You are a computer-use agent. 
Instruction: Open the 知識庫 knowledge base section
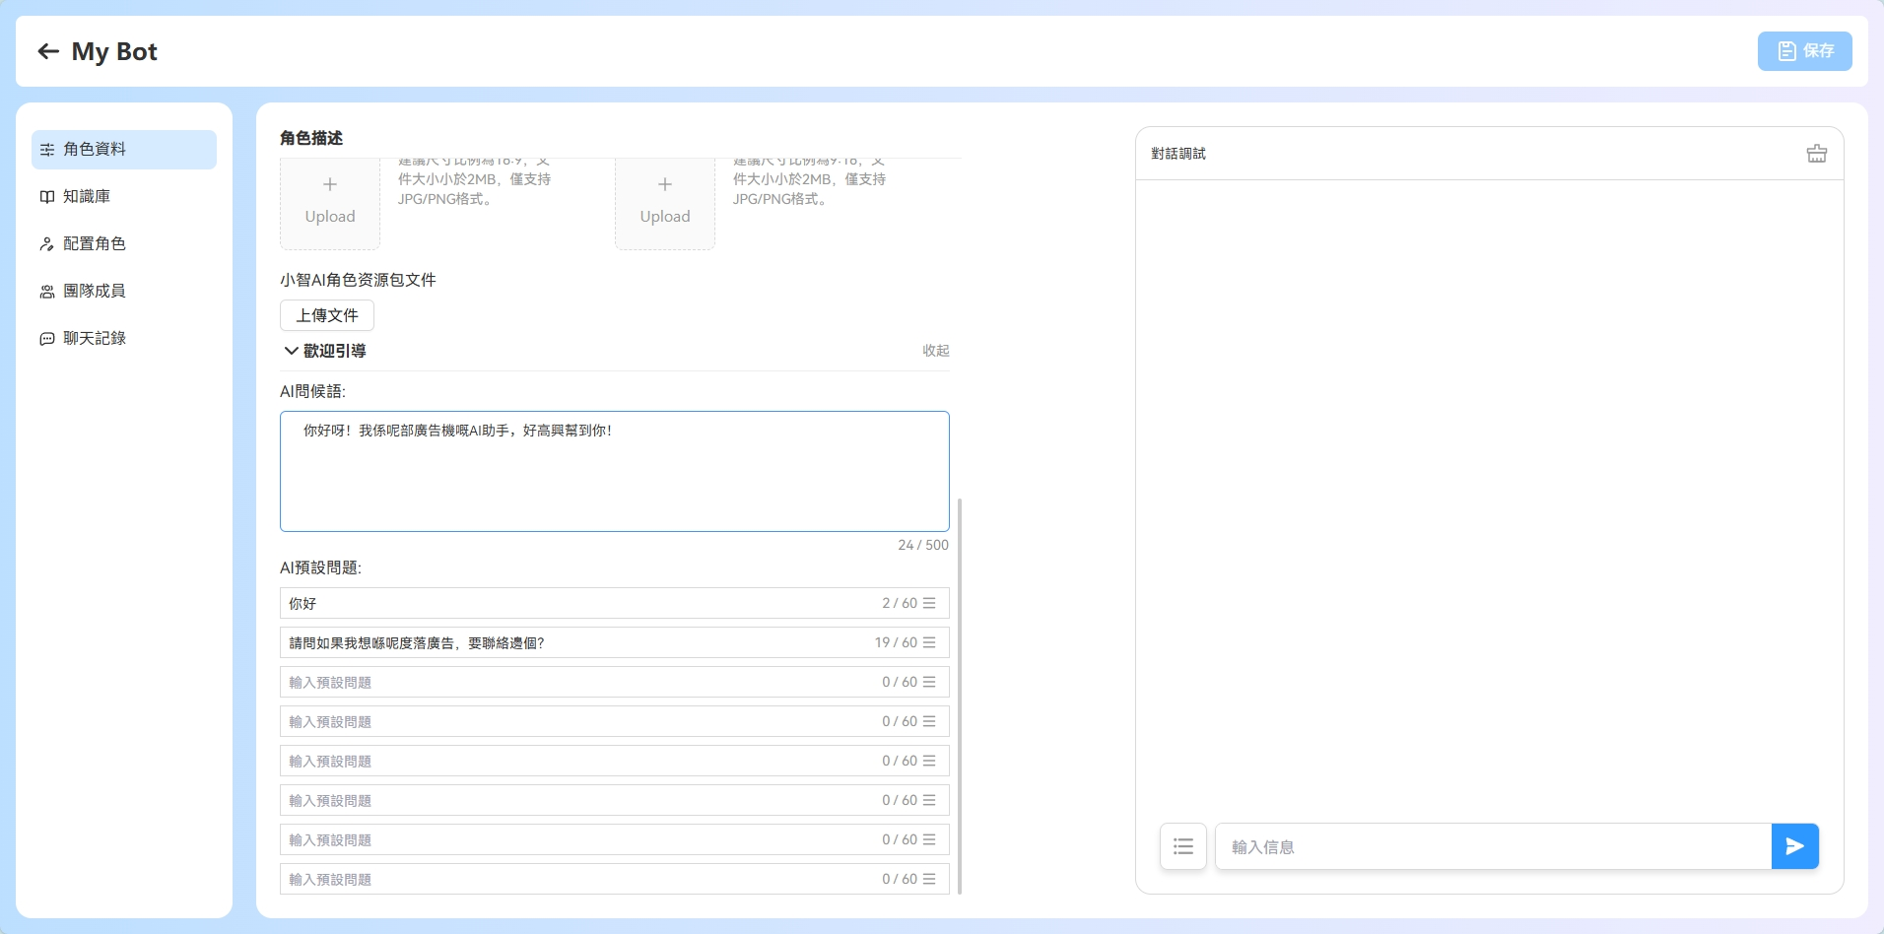coord(87,197)
